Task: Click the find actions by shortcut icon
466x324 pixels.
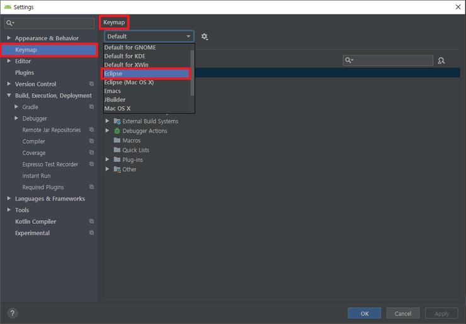Action: coord(441,60)
